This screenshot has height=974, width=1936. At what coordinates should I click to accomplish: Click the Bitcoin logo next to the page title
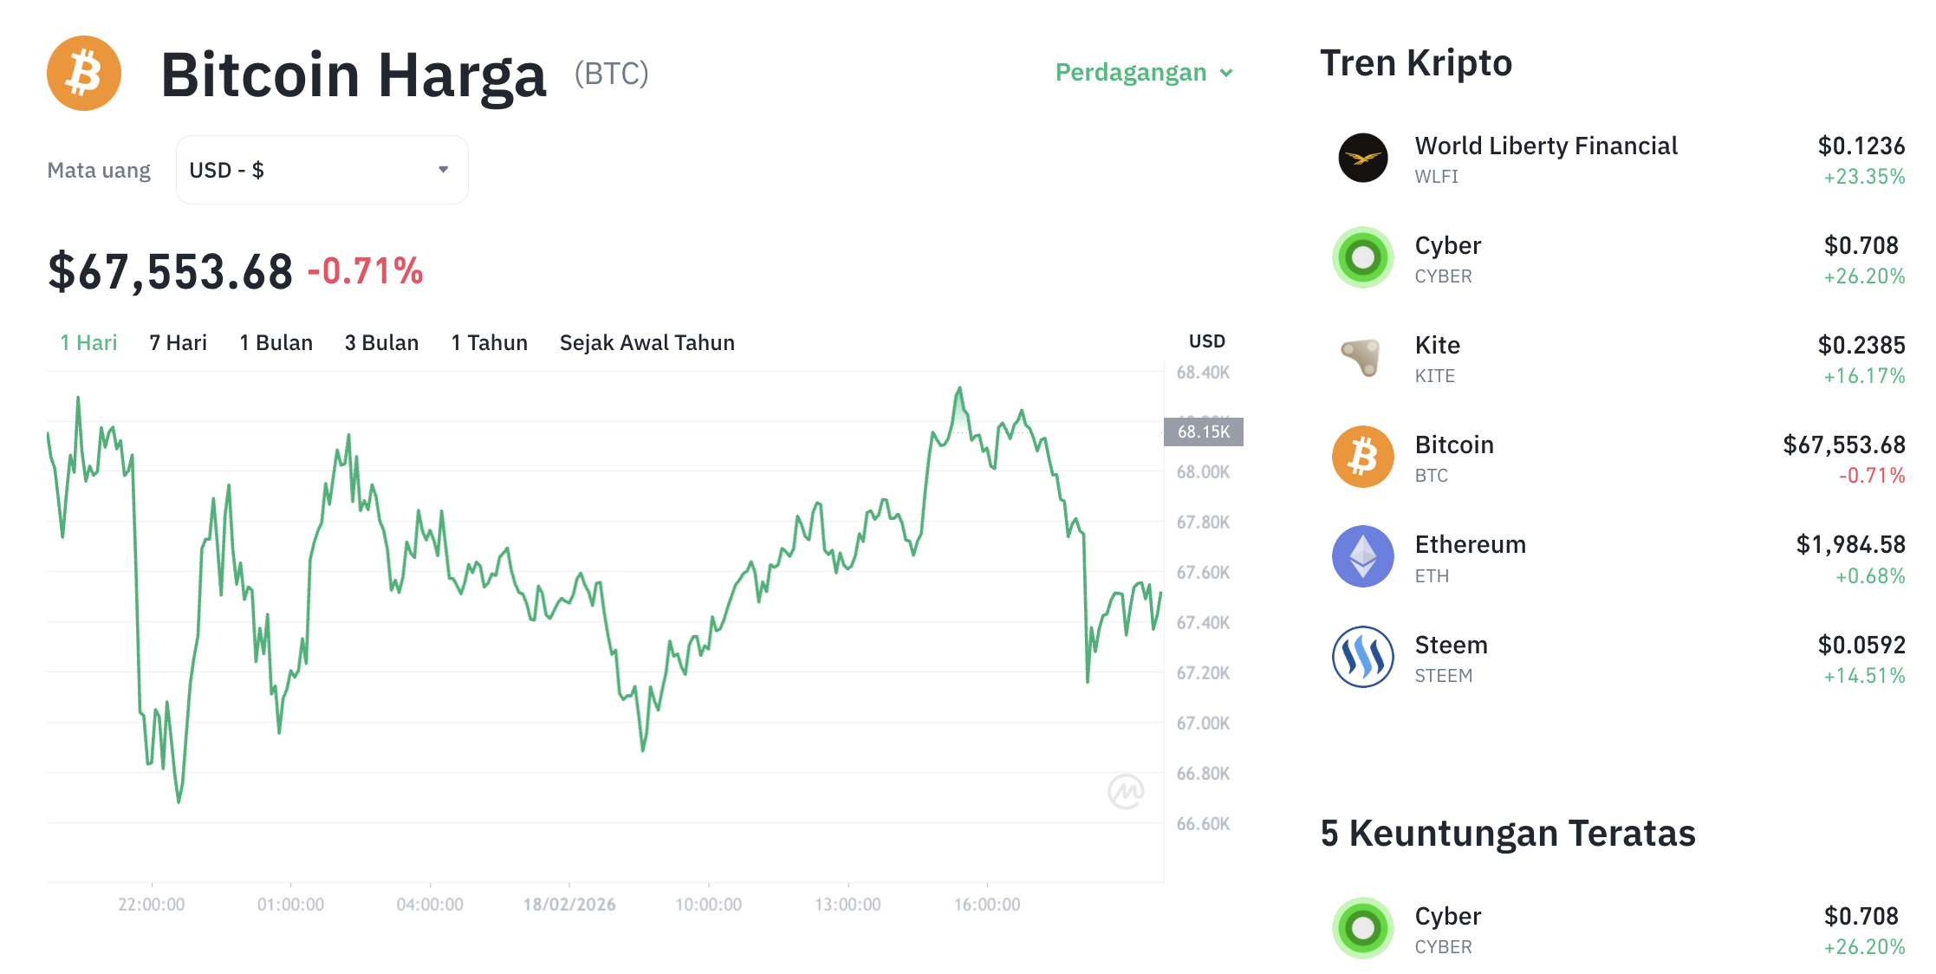click(83, 73)
